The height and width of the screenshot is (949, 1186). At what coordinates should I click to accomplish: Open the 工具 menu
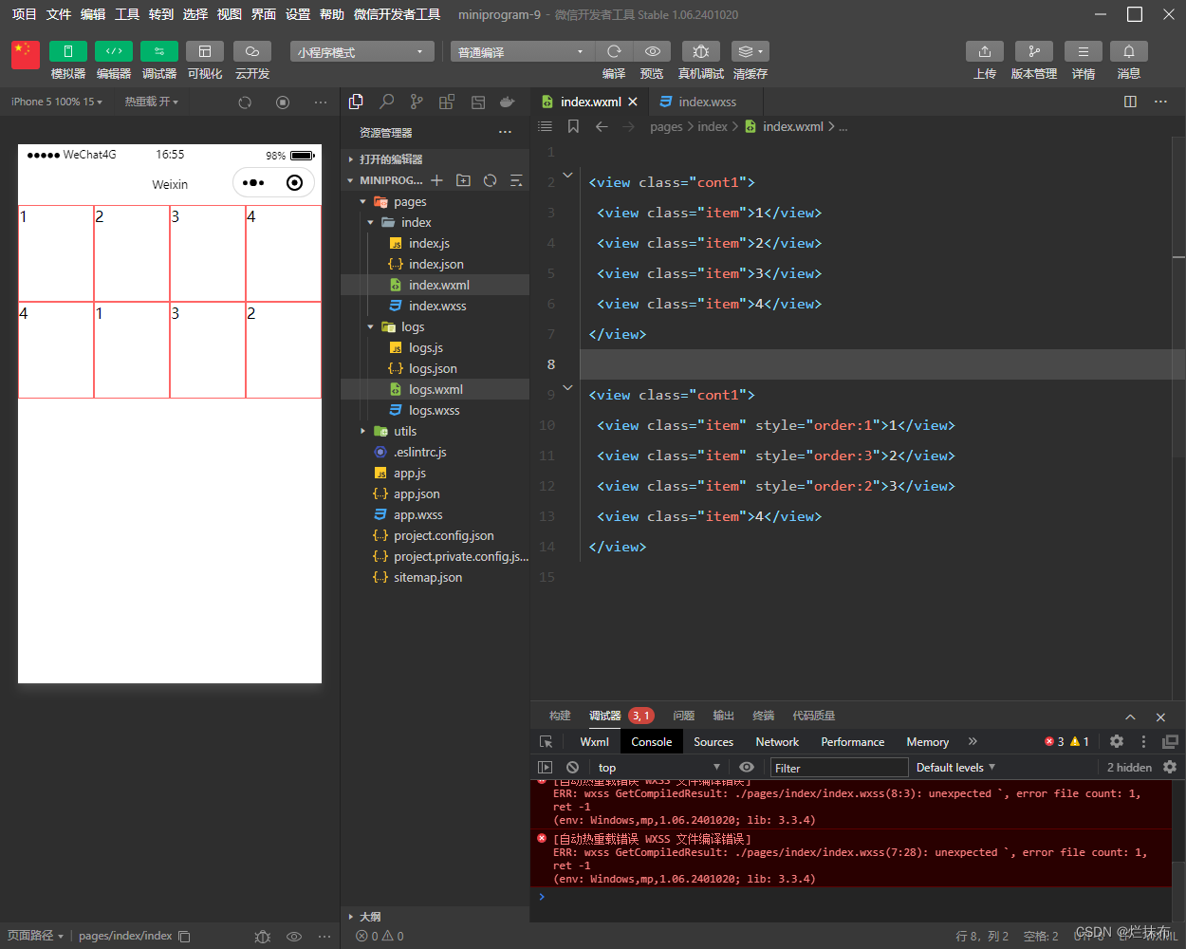tap(127, 14)
